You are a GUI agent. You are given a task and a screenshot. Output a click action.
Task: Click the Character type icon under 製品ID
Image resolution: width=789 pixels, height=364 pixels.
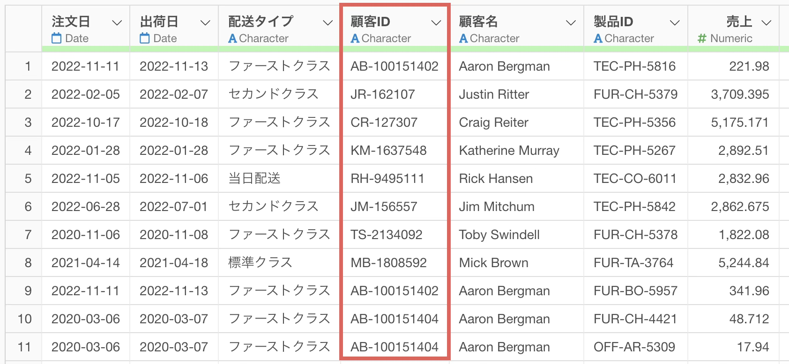tap(598, 38)
